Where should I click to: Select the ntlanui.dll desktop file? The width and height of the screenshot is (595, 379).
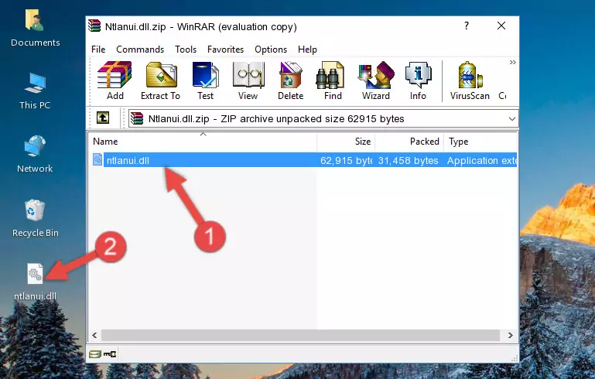pos(35,282)
